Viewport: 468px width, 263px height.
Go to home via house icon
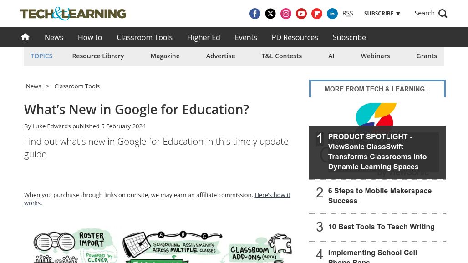point(25,37)
